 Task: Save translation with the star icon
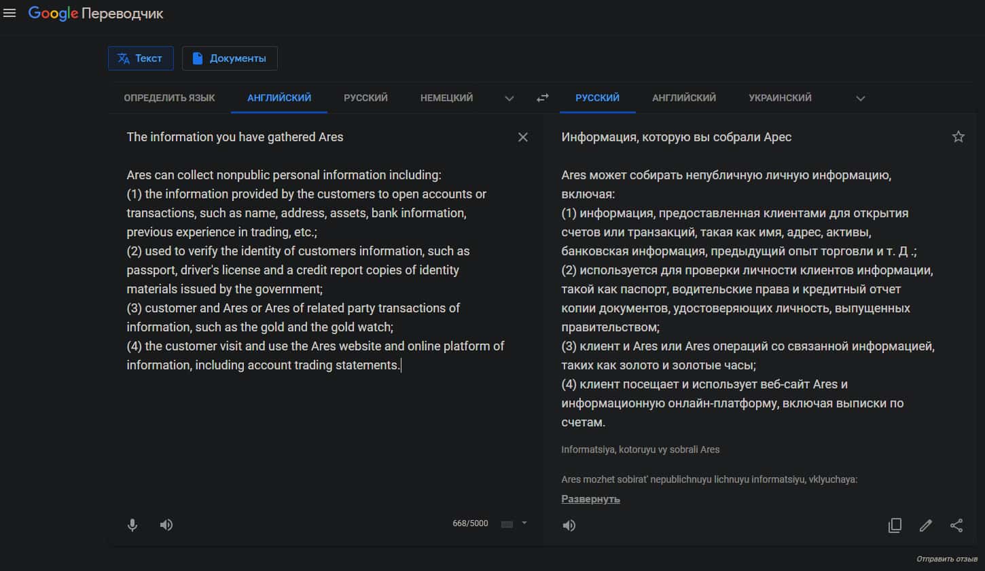[x=958, y=137]
